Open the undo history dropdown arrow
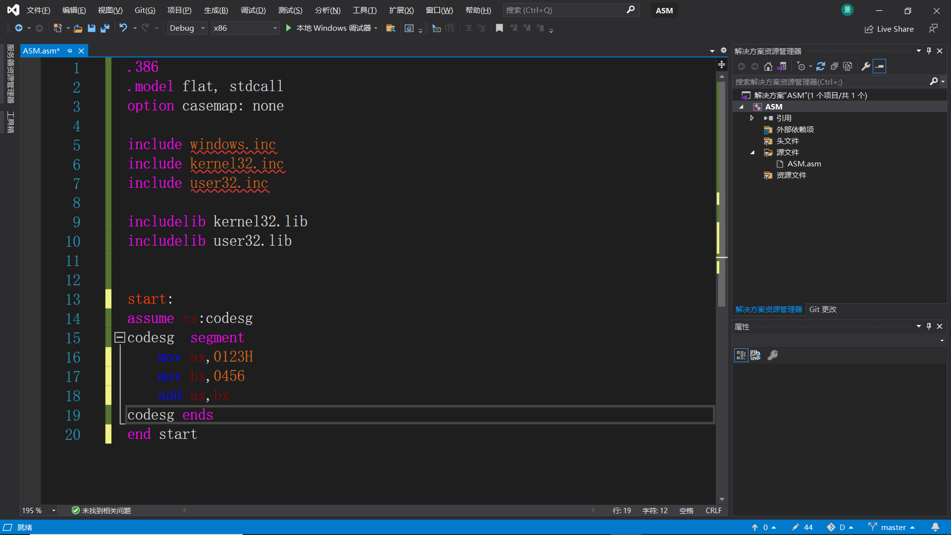951x535 pixels. (135, 28)
